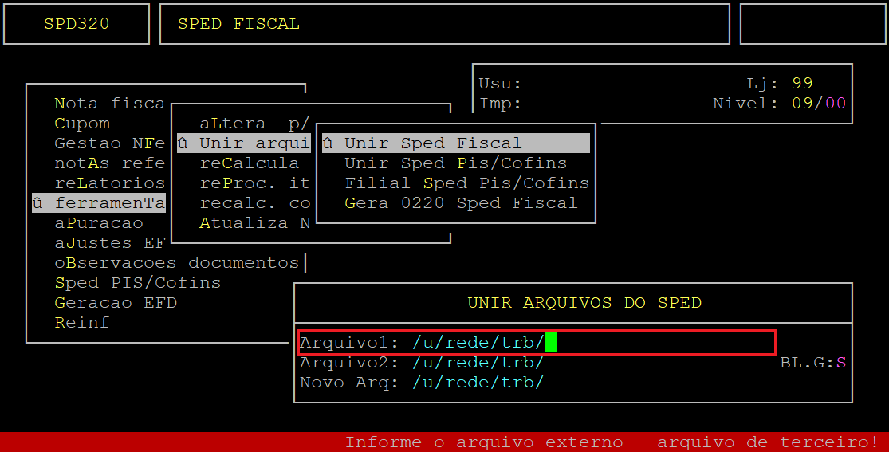Open reLatorios in the main menu
This screenshot has height=452, width=889.
click(x=109, y=183)
